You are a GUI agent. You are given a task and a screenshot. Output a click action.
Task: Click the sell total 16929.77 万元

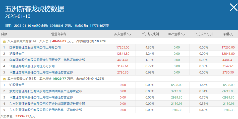pyautogui.click(x=63, y=79)
